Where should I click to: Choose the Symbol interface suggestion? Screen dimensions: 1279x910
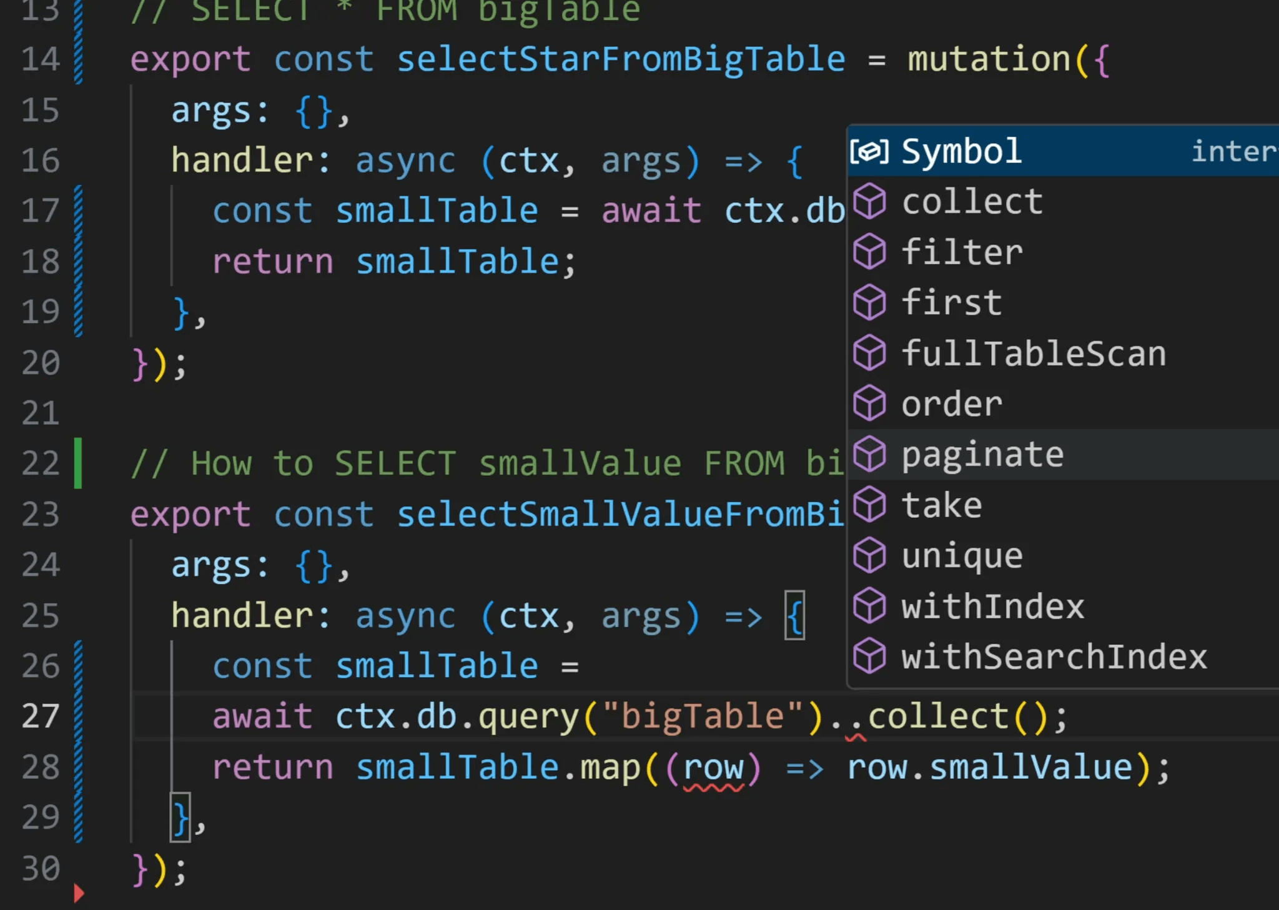click(962, 151)
